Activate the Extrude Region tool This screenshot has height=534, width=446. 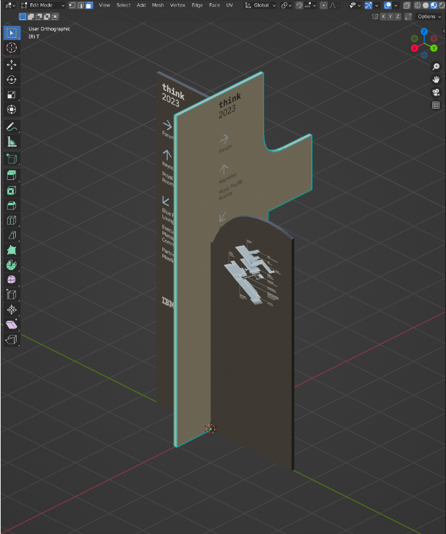pyautogui.click(x=12, y=175)
